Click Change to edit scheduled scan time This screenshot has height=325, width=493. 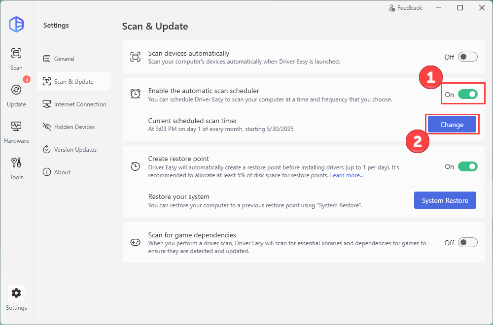[x=452, y=125]
